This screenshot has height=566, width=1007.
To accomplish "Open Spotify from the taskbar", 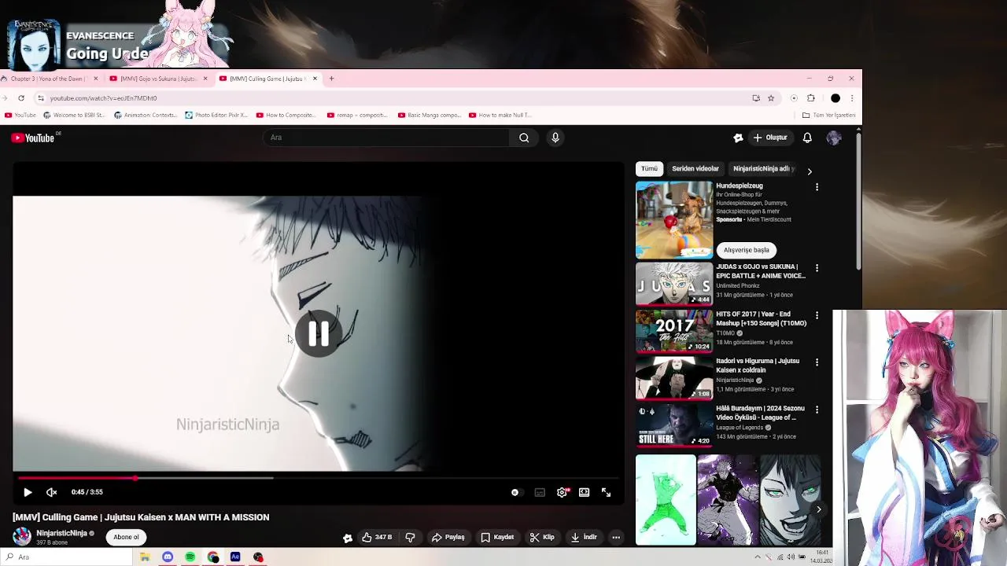I will pos(190,557).
